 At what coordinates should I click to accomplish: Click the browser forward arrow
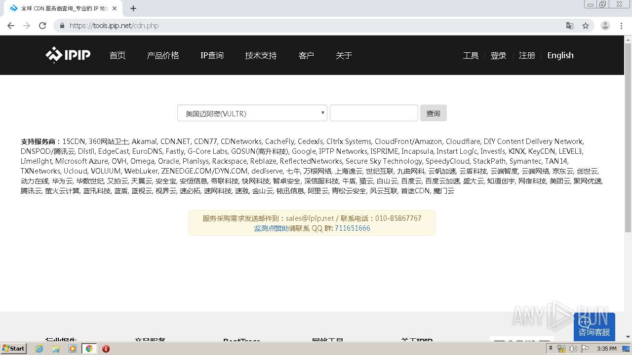pos(27,26)
